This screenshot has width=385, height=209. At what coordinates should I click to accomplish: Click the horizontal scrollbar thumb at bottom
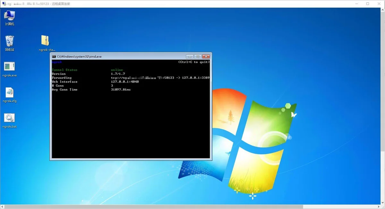tap(154, 207)
